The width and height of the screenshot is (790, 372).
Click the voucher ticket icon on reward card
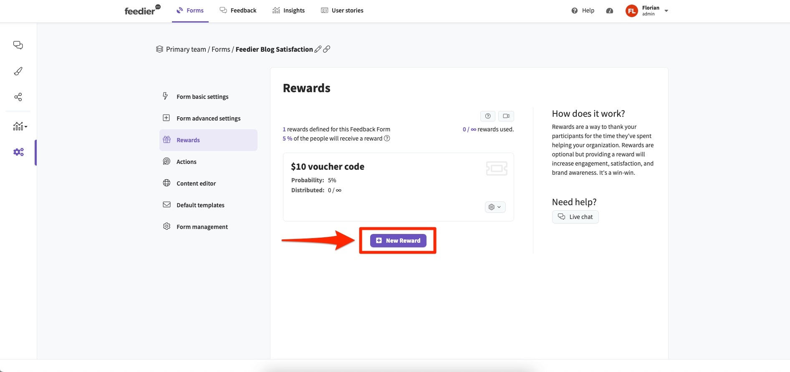497,168
